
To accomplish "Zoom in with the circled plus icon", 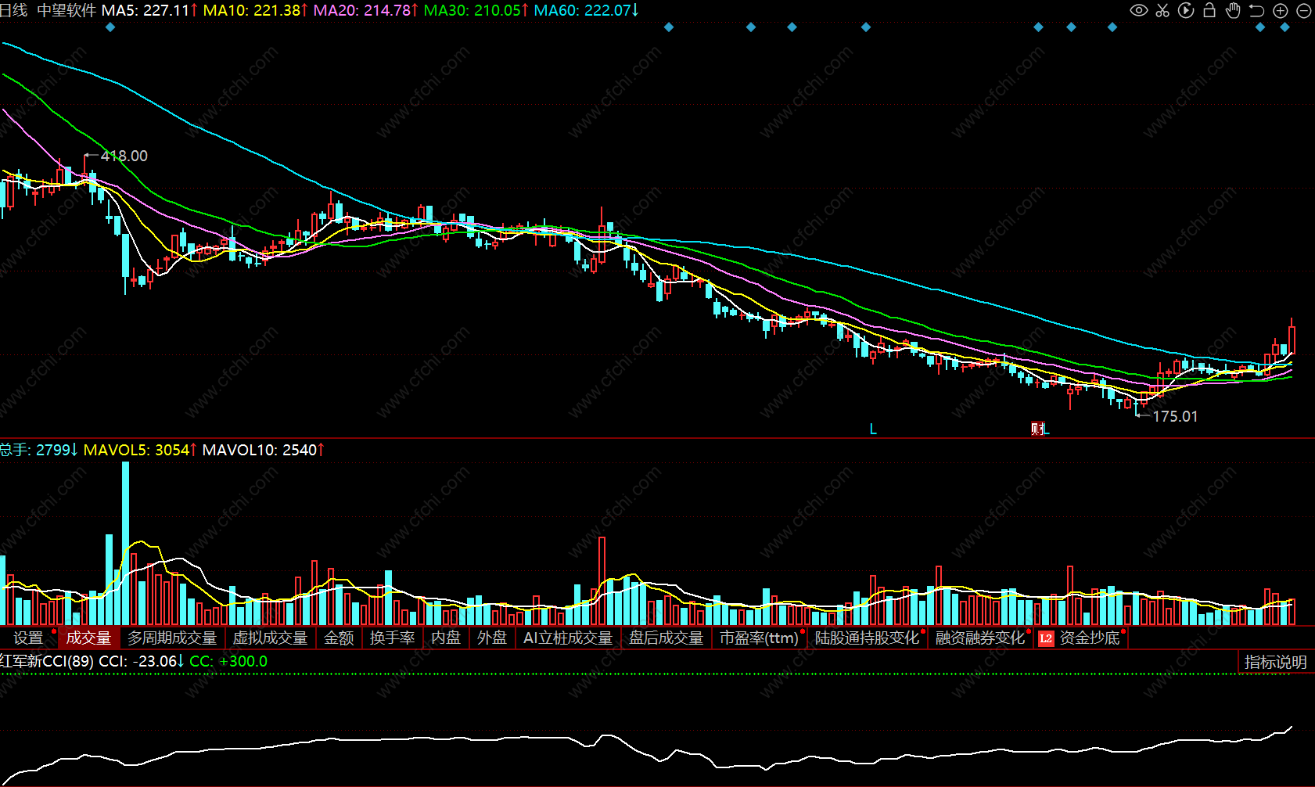I will [1281, 10].
